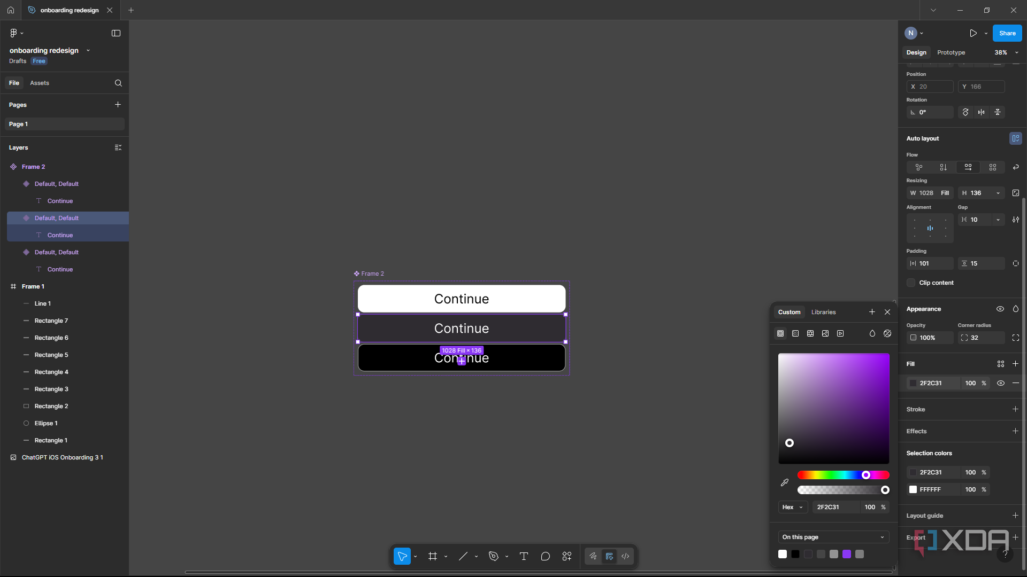Add an effect with the plus icon
Viewport: 1027px width, 577px height.
point(1015,431)
